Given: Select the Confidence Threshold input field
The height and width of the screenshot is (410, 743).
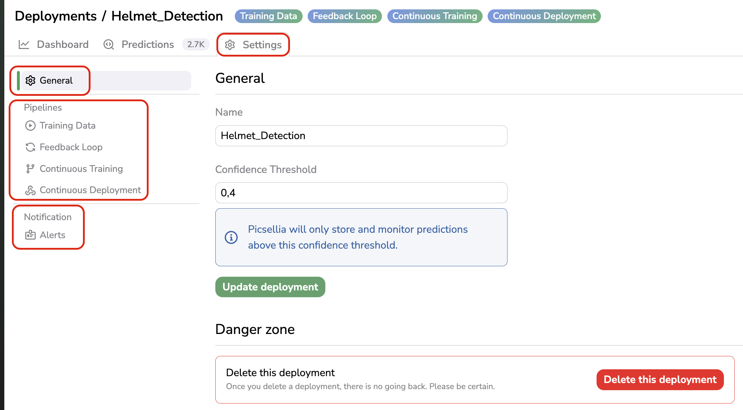Looking at the screenshot, I should coord(361,192).
